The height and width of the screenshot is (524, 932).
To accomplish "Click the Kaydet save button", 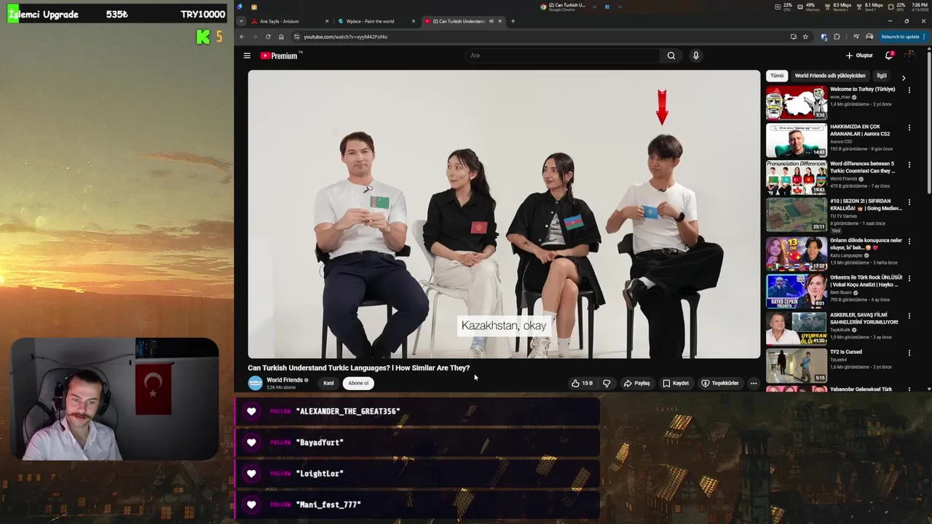I will point(676,383).
